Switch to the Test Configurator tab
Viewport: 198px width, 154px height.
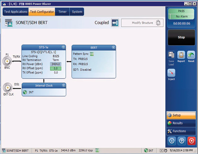42,12
